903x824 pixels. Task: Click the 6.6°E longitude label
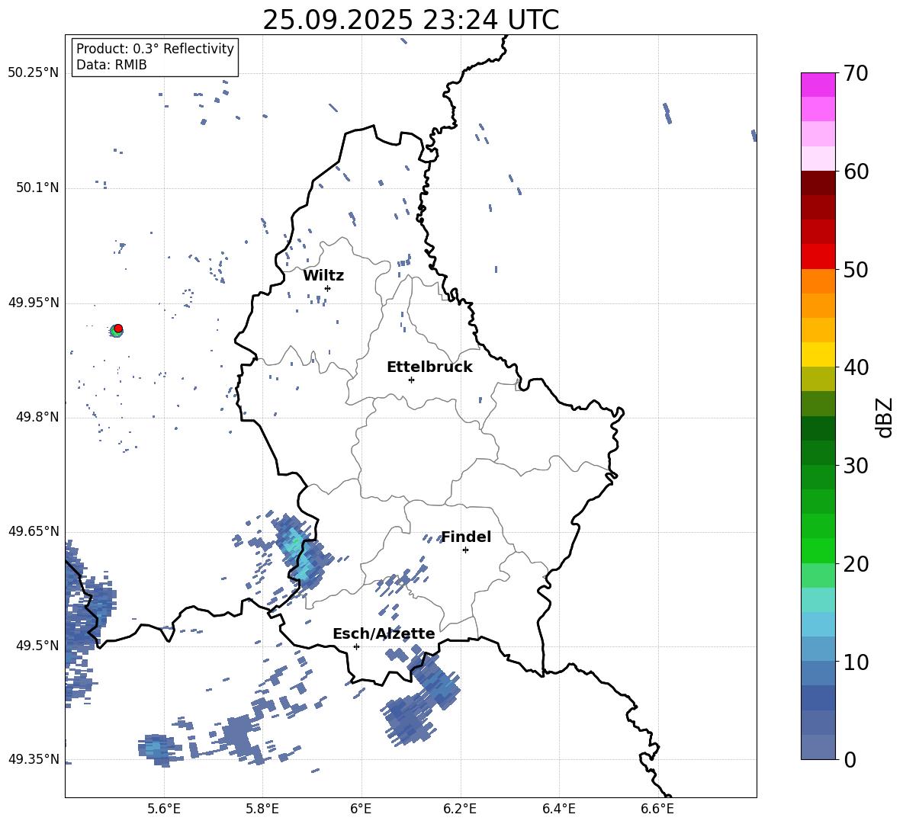[657, 809]
